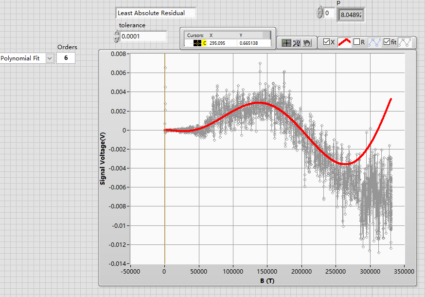Click the cursor C crosshair icon in legend
Screen dimensions: 425x297
click(x=197, y=43)
